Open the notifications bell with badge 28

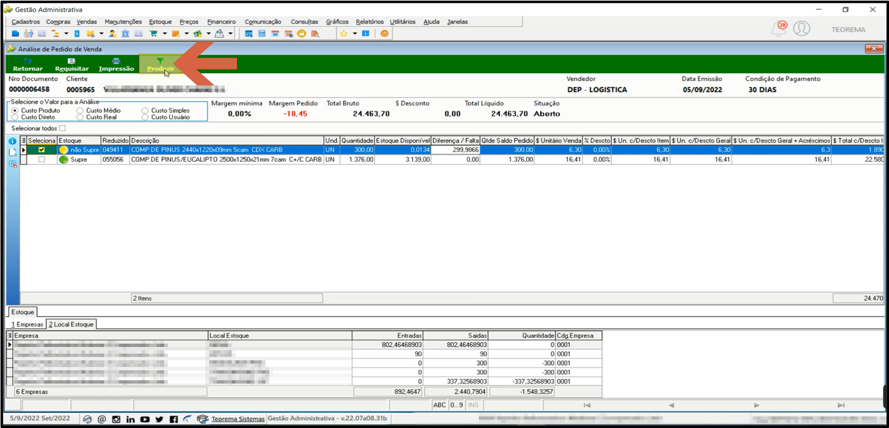[x=778, y=28]
